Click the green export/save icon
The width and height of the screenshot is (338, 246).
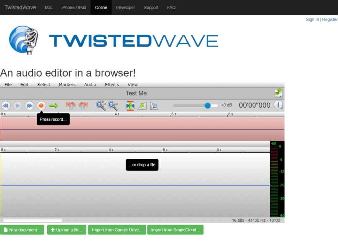tap(278, 93)
